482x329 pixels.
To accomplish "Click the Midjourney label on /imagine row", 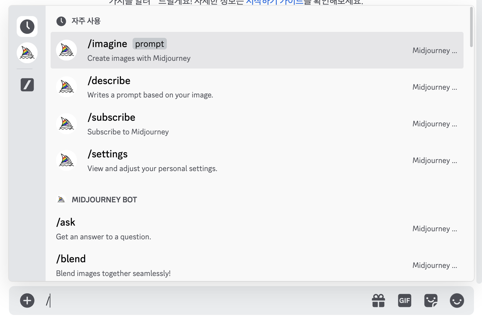I will click(x=435, y=50).
